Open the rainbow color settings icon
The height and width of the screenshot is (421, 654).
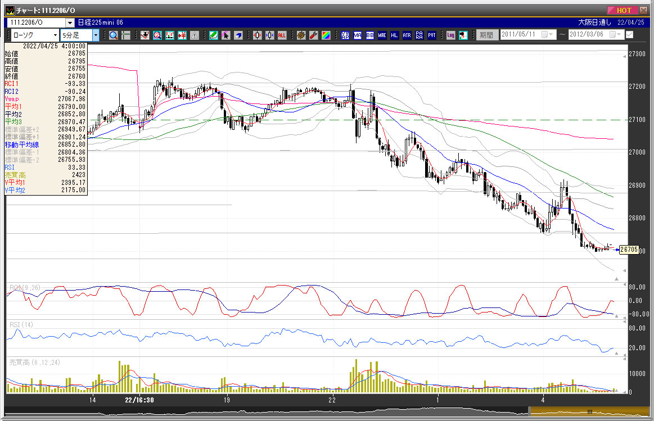point(326,35)
